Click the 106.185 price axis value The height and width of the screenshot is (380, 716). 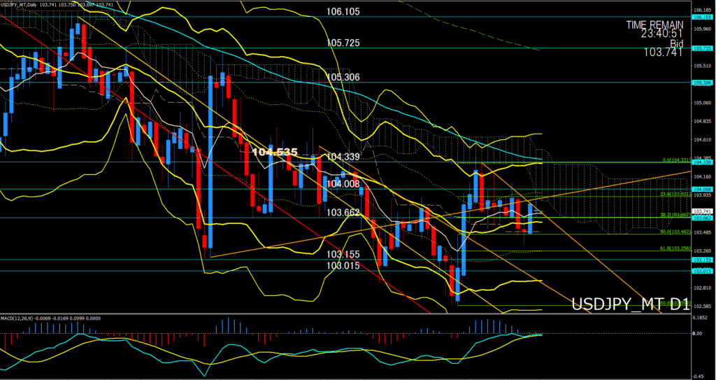(703, 10)
